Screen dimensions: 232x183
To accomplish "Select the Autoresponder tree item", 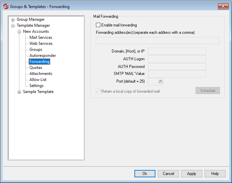I will [x=42, y=56].
